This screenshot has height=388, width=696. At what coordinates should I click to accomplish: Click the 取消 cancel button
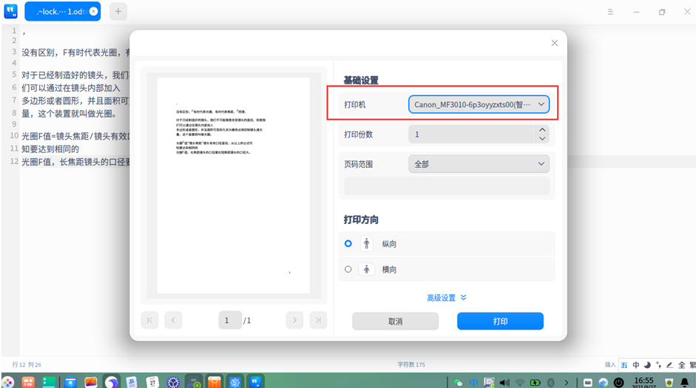(395, 321)
